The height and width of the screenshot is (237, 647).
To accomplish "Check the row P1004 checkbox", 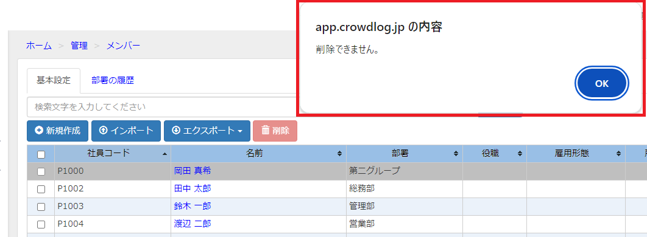I will pos(41,225).
